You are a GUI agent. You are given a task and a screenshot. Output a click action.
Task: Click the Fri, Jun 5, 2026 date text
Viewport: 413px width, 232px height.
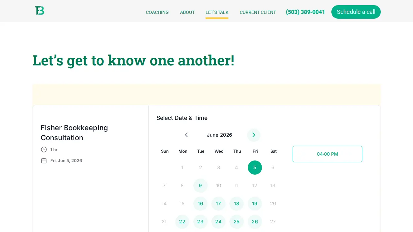pyautogui.click(x=66, y=160)
